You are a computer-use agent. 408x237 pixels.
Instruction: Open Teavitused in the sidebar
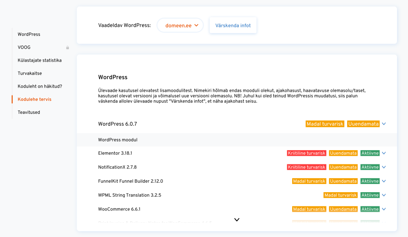click(x=29, y=112)
